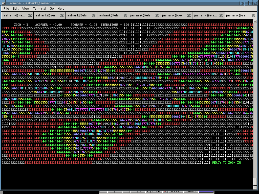Open the File menu
259x194 pixels.
pyautogui.click(x=6, y=9)
